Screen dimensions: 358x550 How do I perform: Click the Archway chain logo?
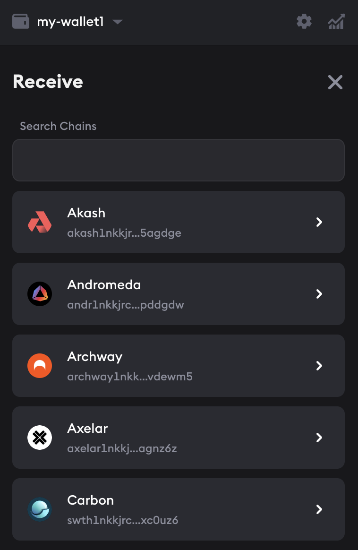[40, 366]
